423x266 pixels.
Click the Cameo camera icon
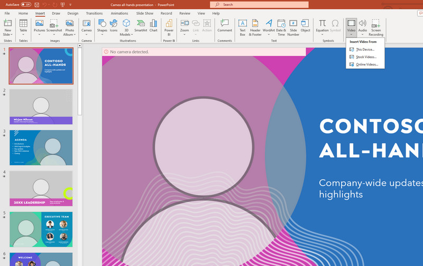87,24
